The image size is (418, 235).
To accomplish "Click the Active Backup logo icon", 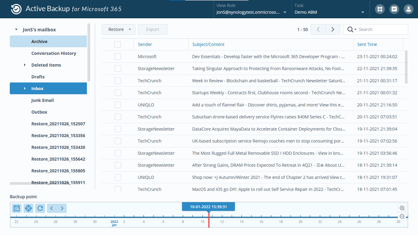I will tap(16, 9).
